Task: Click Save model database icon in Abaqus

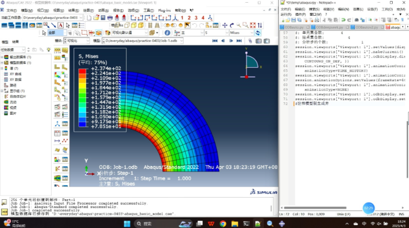Action: 103,18
